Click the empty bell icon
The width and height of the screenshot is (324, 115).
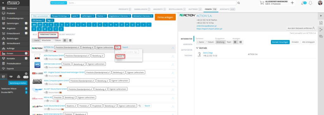(310, 3)
